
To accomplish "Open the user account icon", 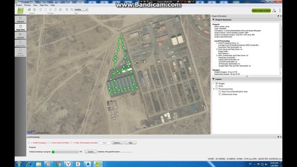I will coord(274,11).
